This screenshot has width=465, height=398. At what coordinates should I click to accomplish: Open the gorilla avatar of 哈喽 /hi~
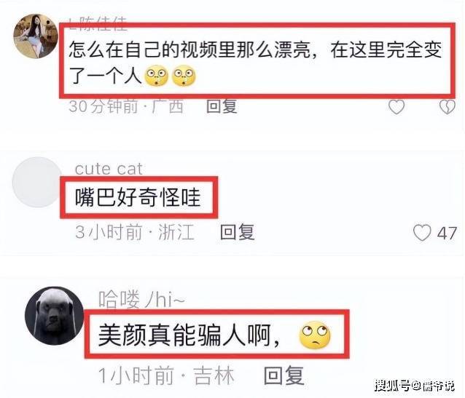point(54,316)
